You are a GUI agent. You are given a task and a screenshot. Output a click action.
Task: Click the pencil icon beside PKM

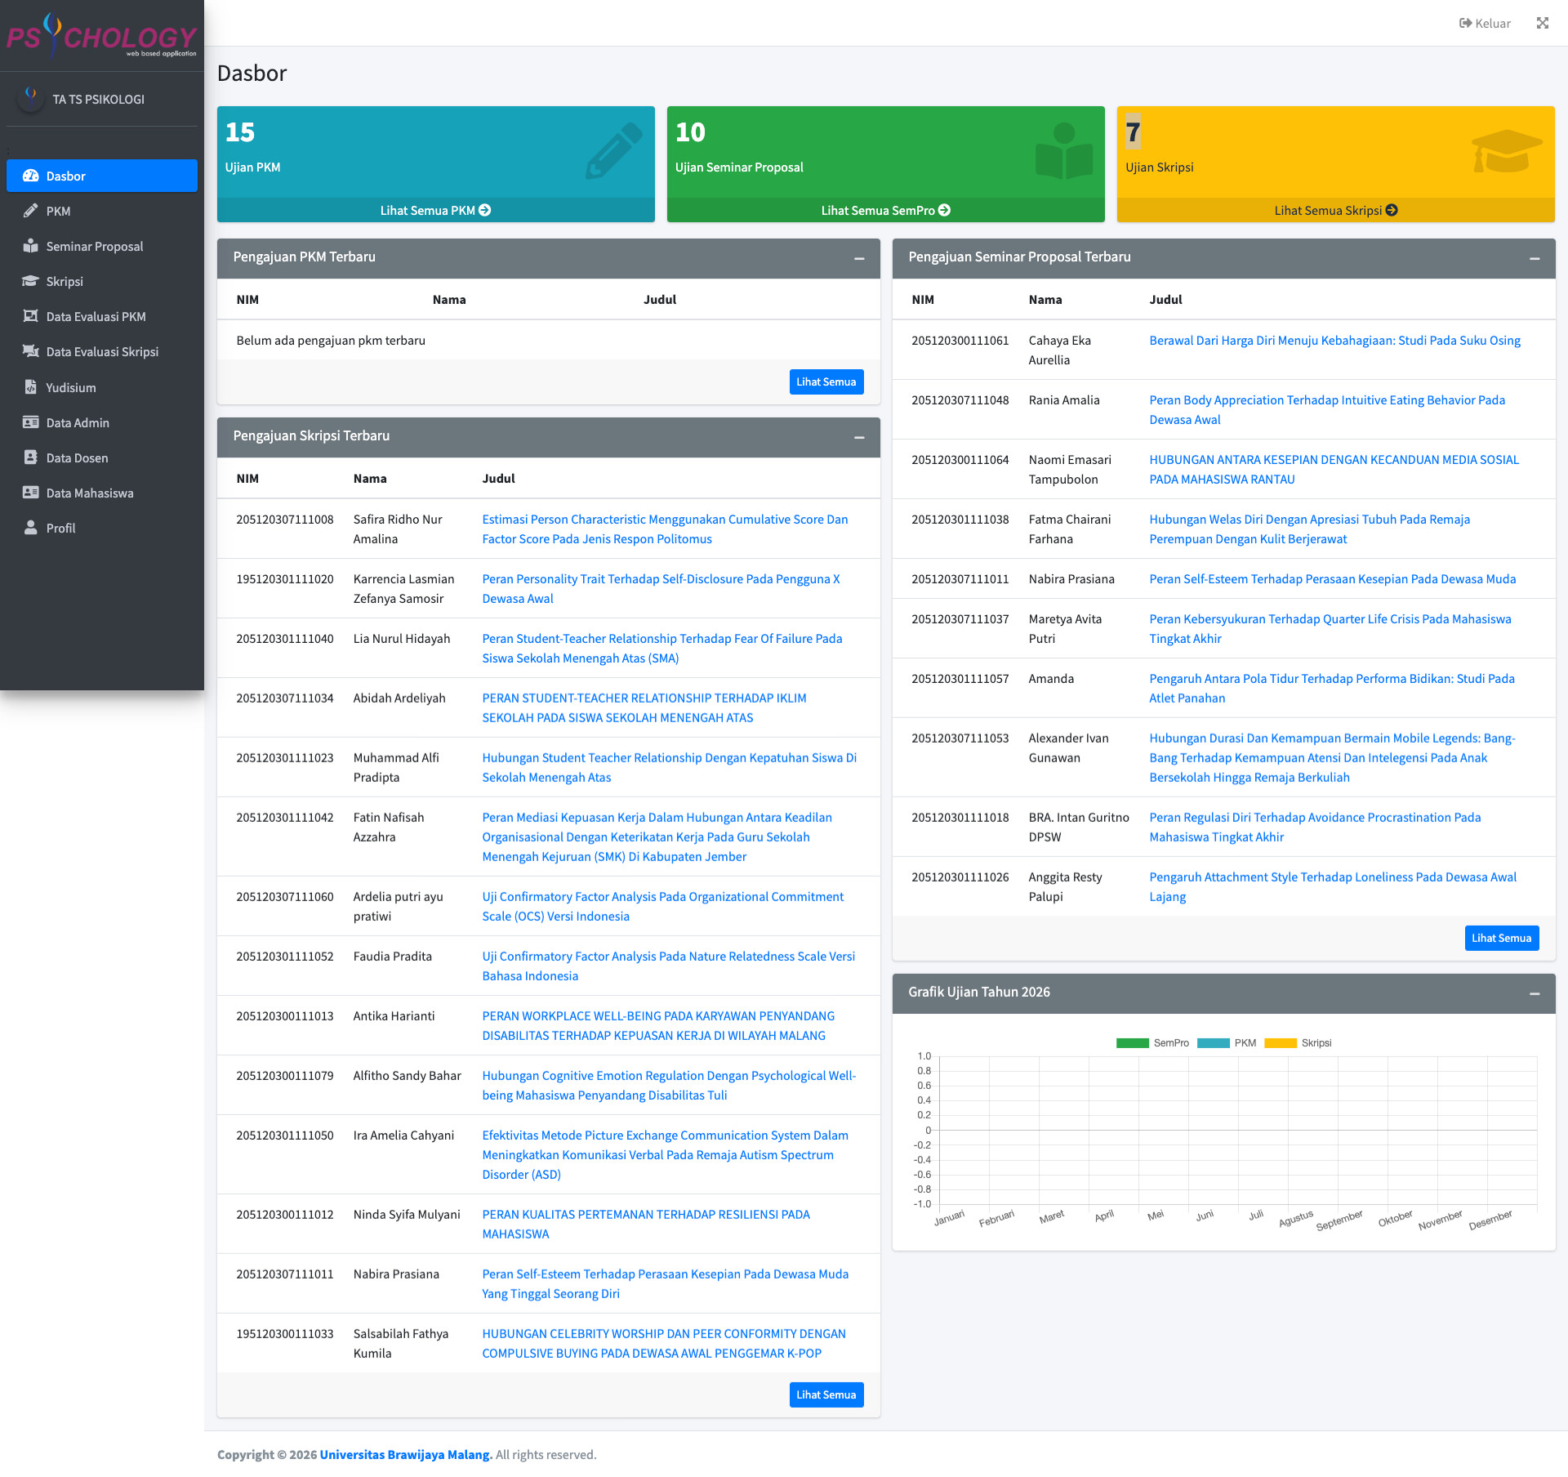pos(30,211)
